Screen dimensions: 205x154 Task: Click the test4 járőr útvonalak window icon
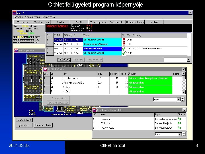[x=95, y=110]
